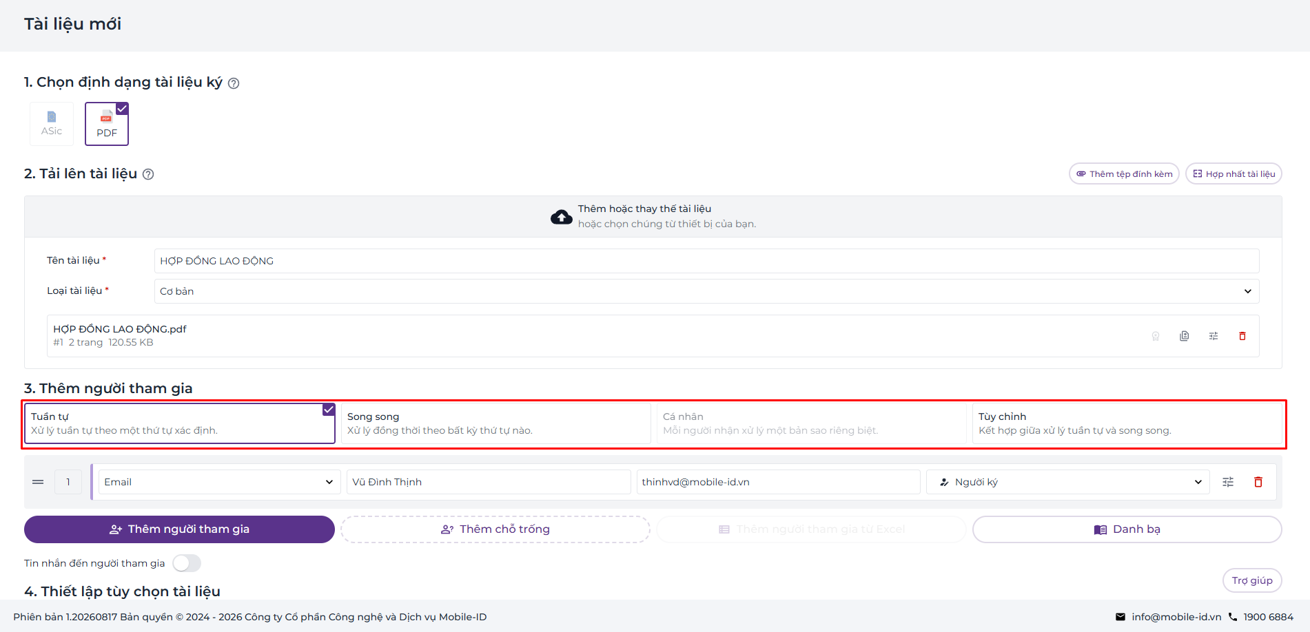
Task: Click the info@mobile-id.vn email link
Action: [x=1176, y=617]
